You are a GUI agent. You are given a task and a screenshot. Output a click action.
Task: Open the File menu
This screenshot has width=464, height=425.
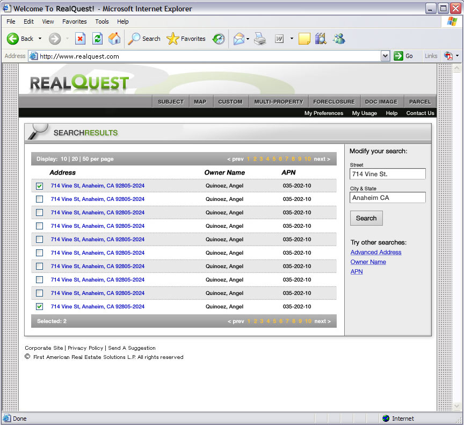tap(11, 21)
